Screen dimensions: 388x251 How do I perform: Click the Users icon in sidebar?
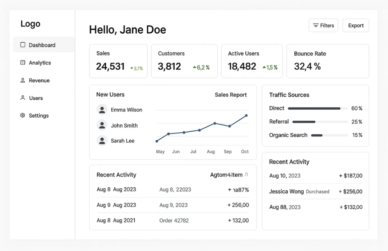23,98
